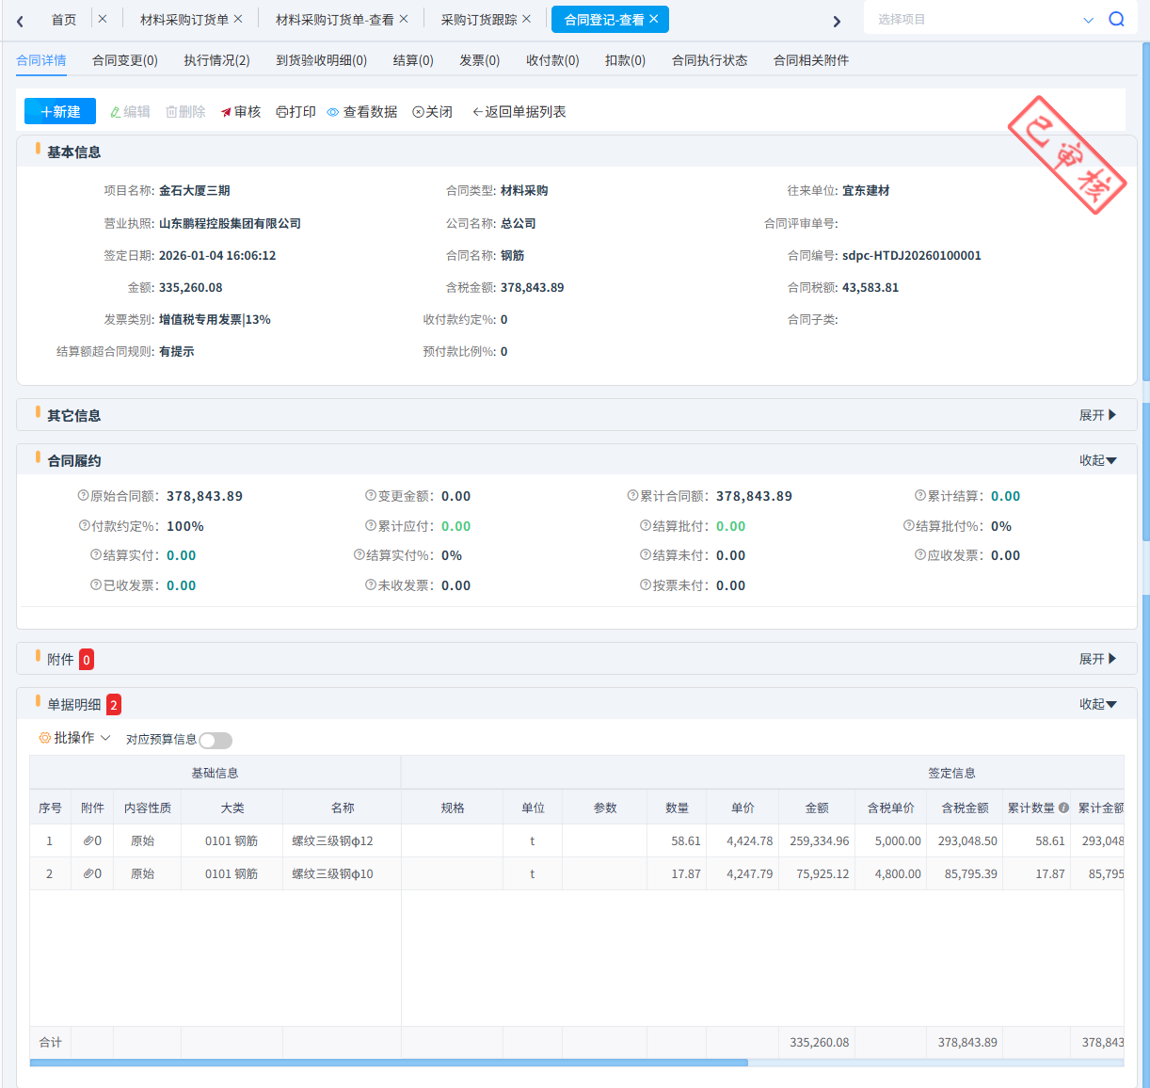Open the 合同相关附件 tab
The height and width of the screenshot is (1088, 1150).
point(810,60)
